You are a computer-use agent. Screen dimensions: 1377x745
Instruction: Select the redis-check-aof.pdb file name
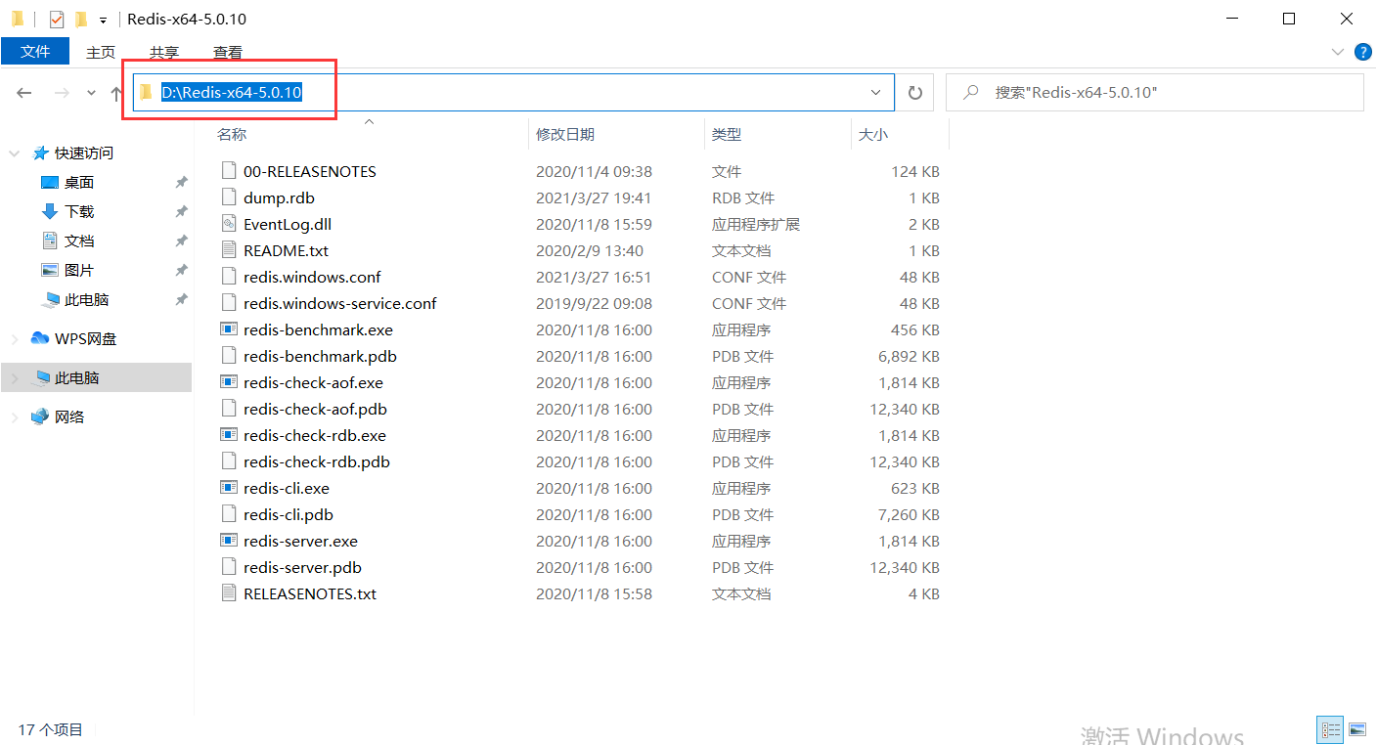pyautogui.click(x=315, y=409)
